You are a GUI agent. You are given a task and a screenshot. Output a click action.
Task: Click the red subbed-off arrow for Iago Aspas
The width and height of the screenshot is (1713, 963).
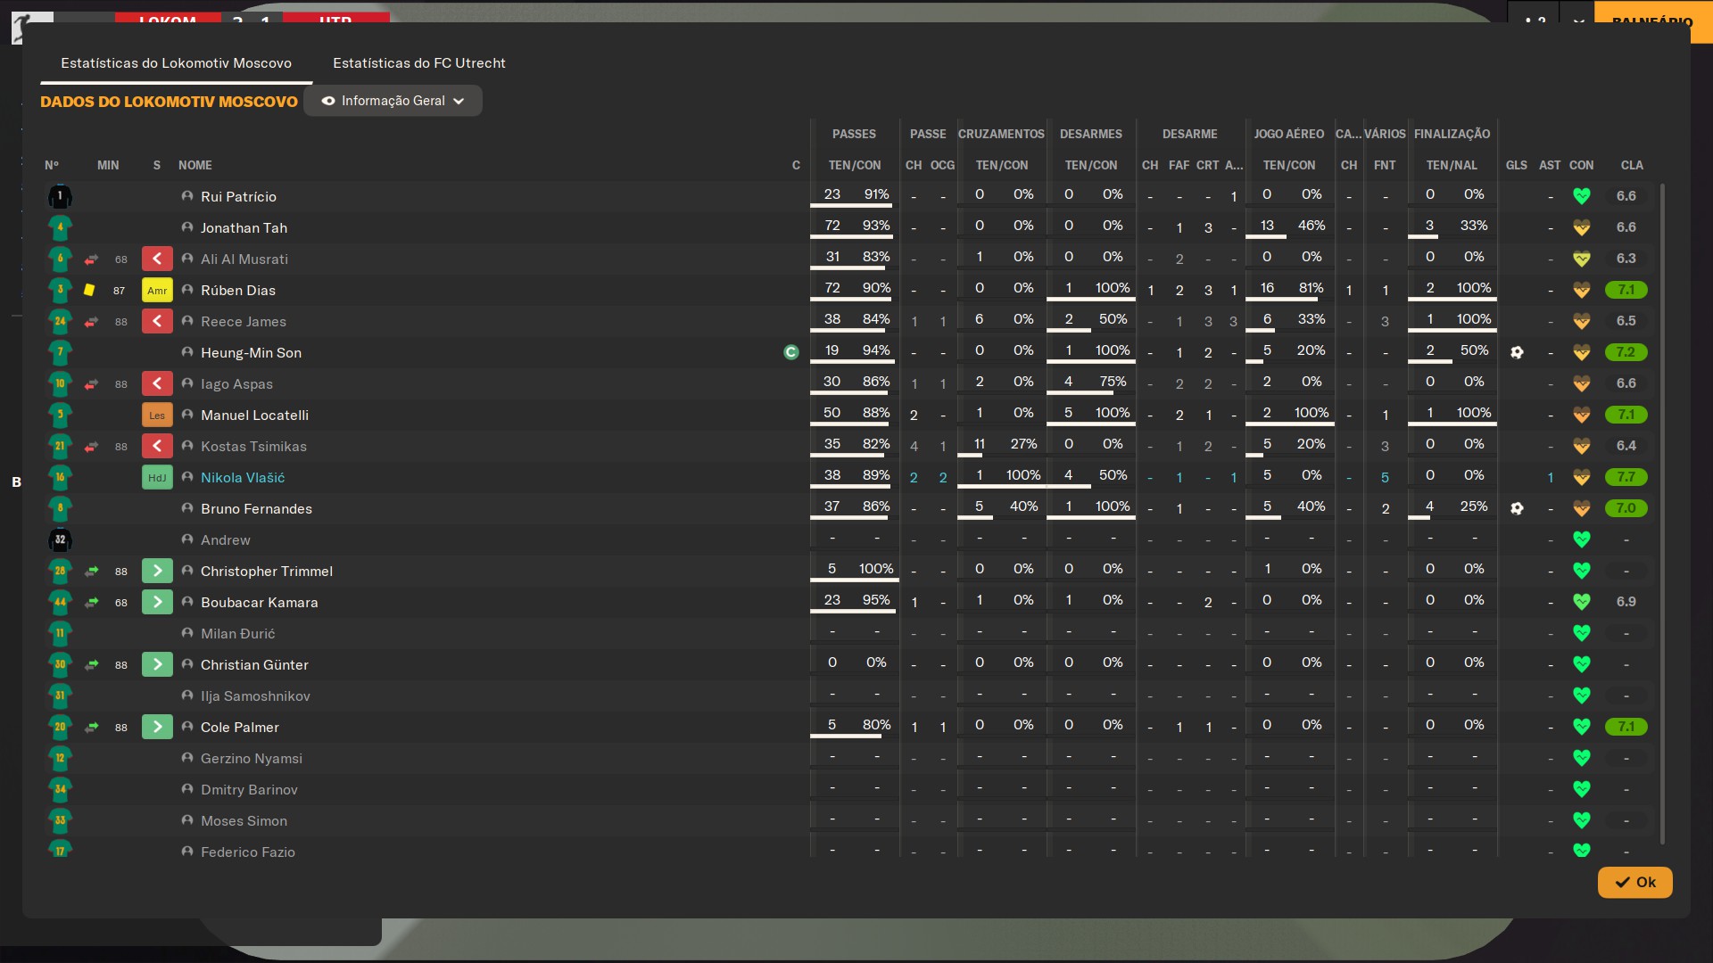[x=157, y=383]
